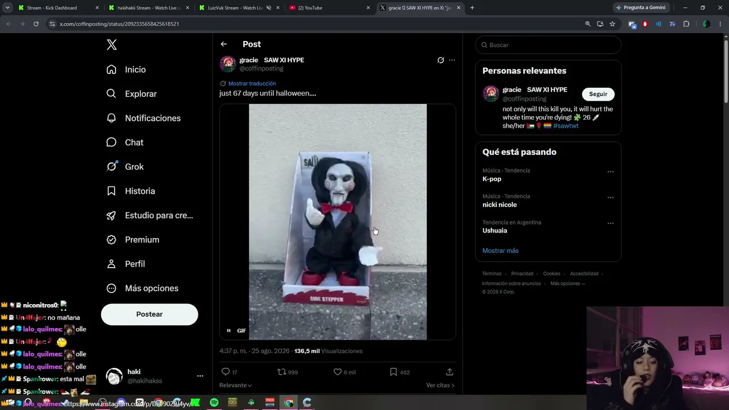Image resolution: width=729 pixels, height=410 pixels.
Task: Pause the GIF playback
Action: coord(229,330)
